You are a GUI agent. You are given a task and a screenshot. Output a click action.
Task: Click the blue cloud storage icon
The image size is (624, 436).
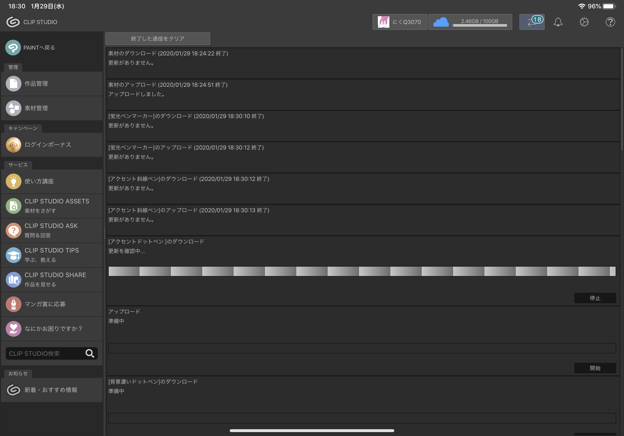click(x=441, y=22)
